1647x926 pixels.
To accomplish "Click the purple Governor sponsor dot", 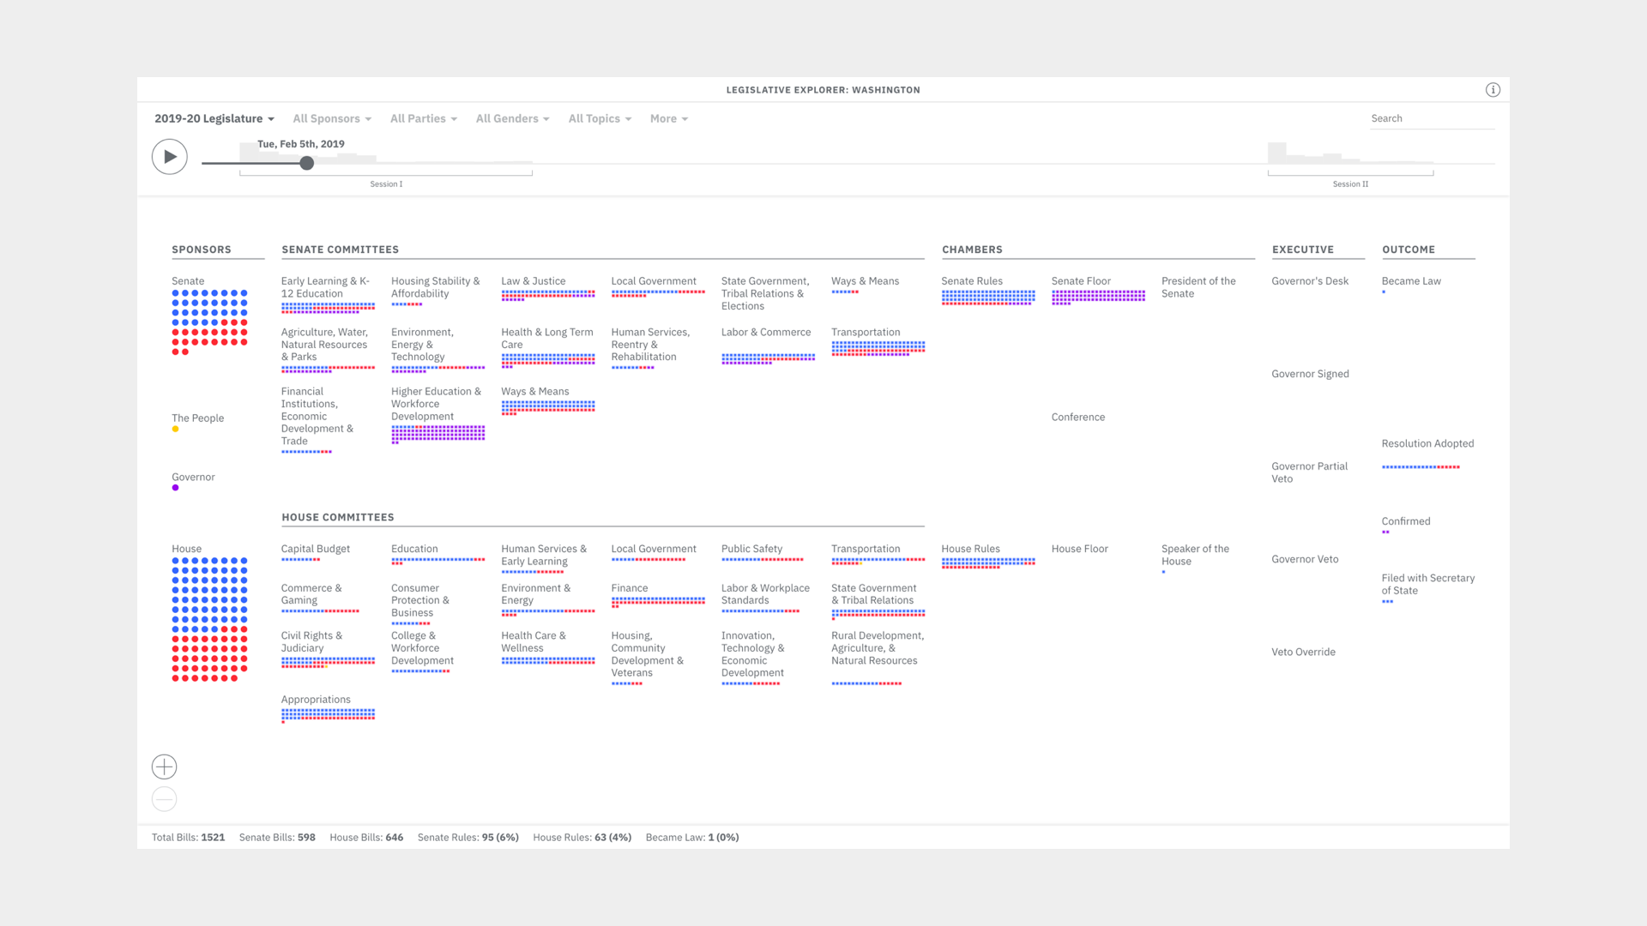I will pyautogui.click(x=175, y=488).
